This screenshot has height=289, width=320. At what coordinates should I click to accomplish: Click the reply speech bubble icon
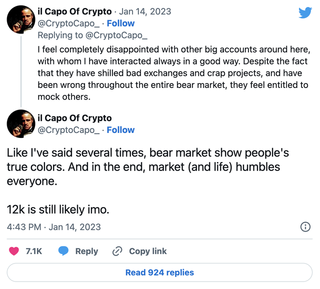(x=63, y=251)
